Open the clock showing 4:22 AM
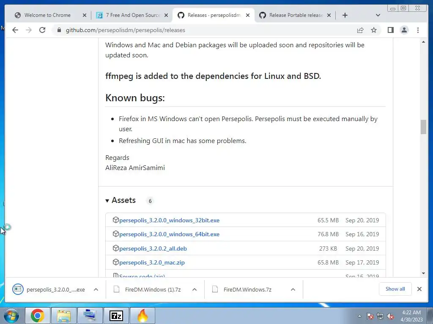This screenshot has height=324, width=433. (x=411, y=316)
